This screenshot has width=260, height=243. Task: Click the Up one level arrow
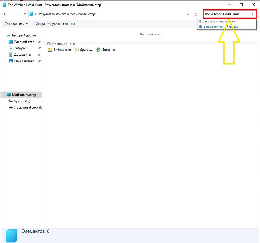pyautogui.click(x=25, y=14)
